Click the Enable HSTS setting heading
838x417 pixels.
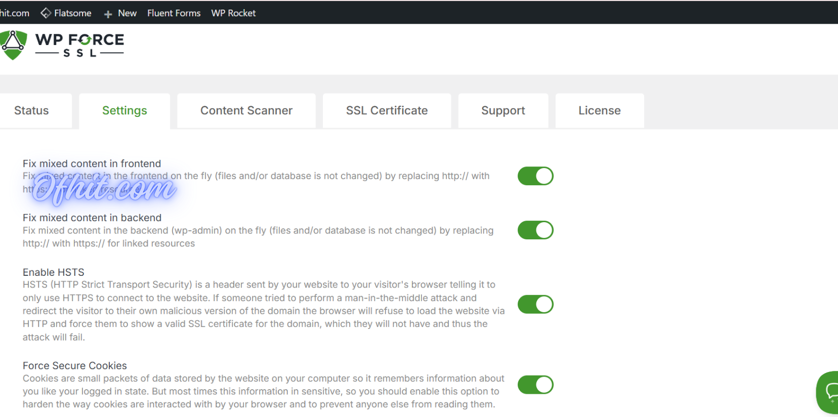click(54, 272)
